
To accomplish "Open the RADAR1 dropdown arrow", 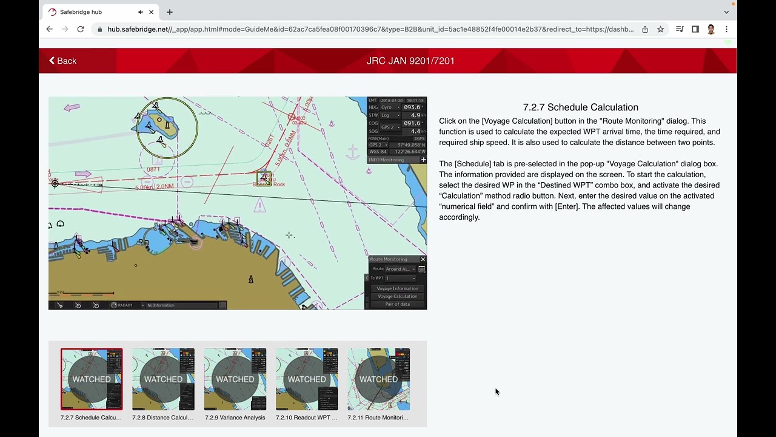I will [x=142, y=305].
